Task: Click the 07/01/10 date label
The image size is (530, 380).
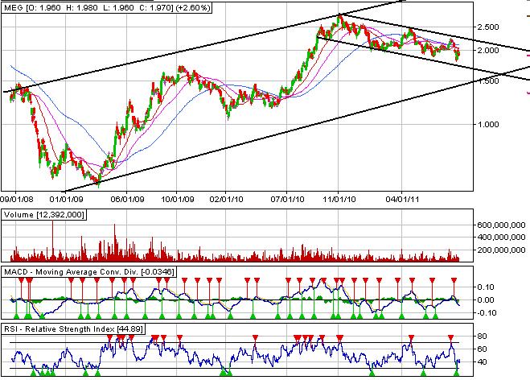Action: [287, 199]
